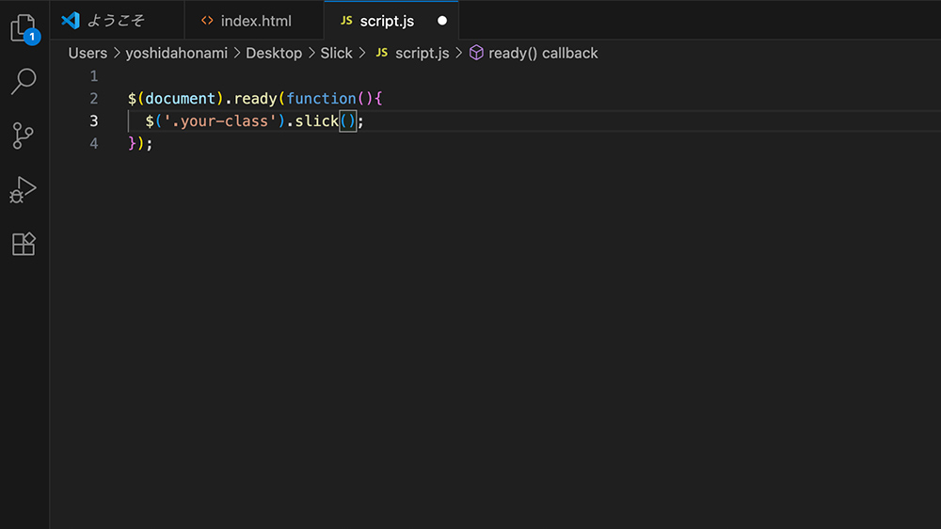Open the Desktop breadcrumb folder
Image resolution: width=941 pixels, height=529 pixels.
274,53
